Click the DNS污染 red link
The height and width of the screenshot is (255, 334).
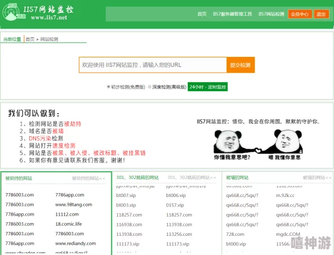click(x=40, y=138)
